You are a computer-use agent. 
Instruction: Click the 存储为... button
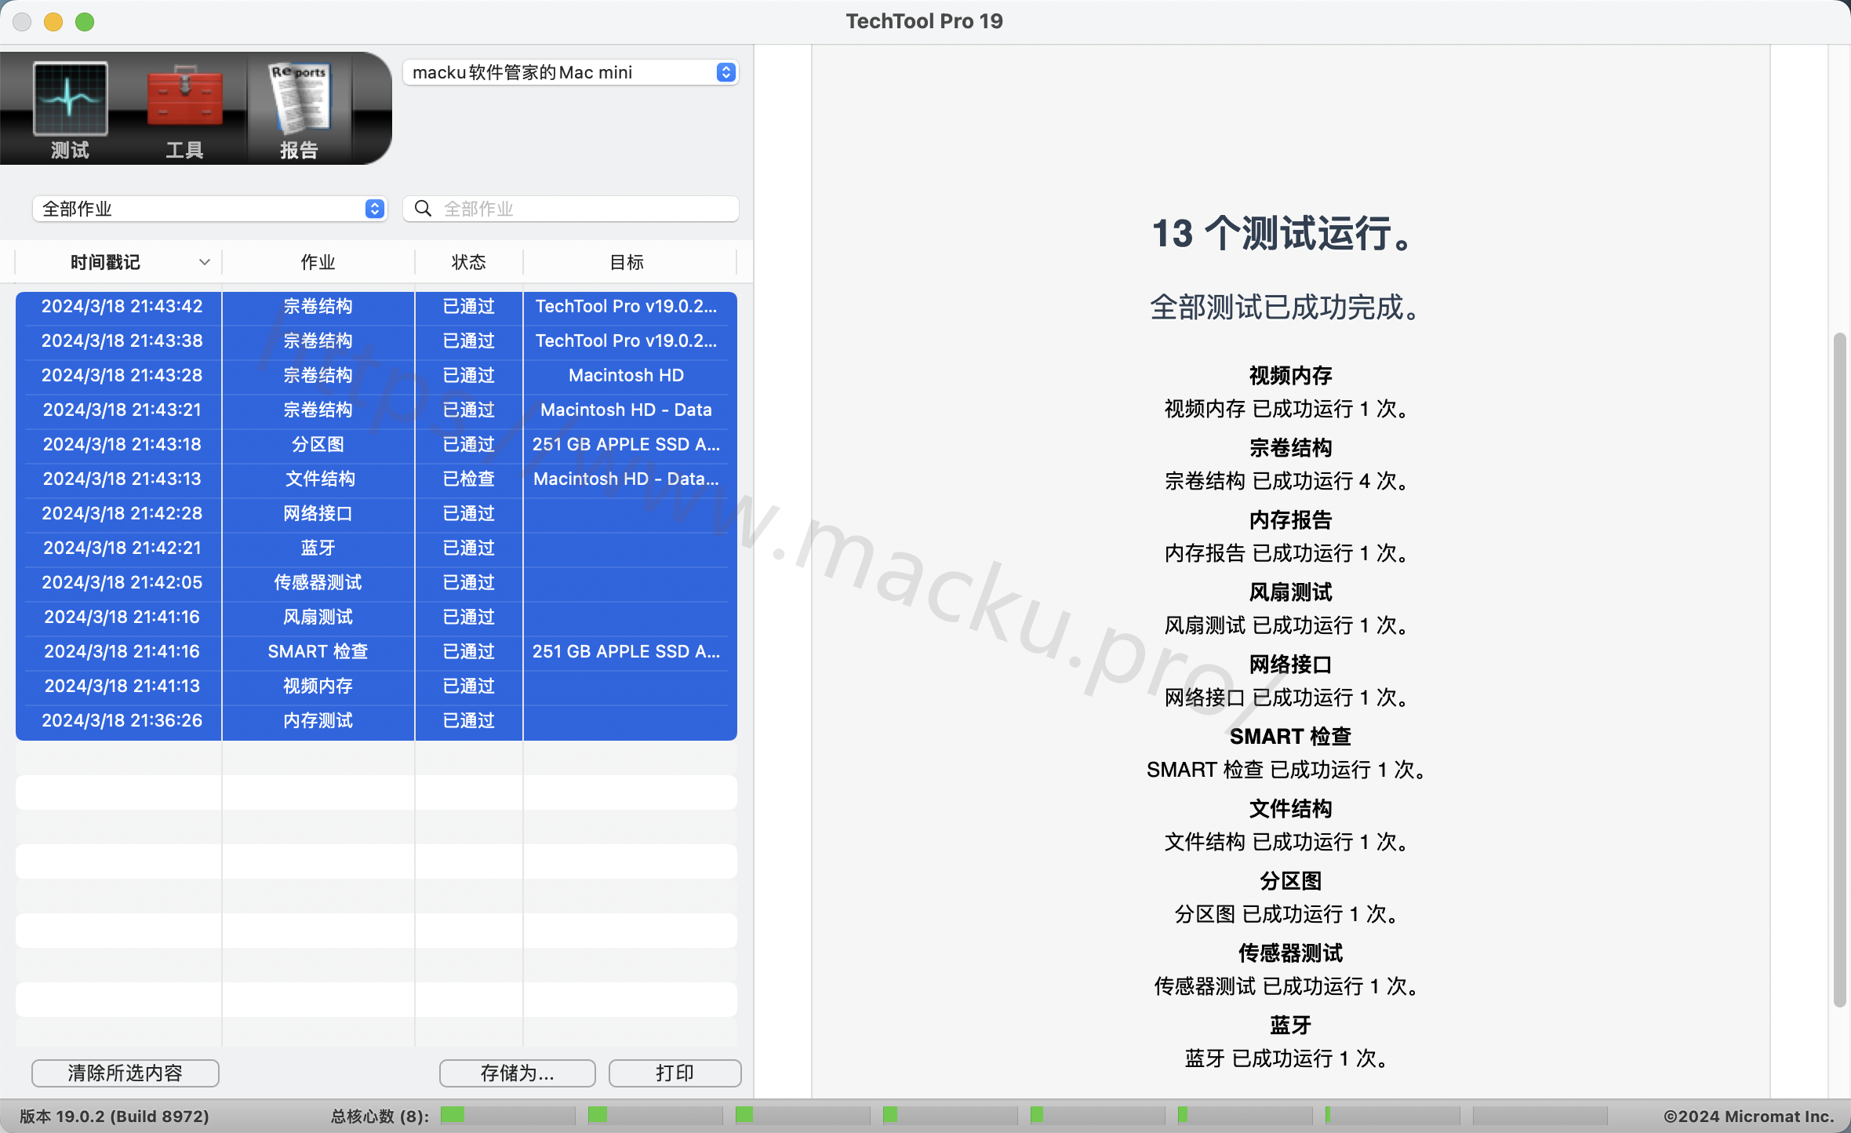(518, 1073)
